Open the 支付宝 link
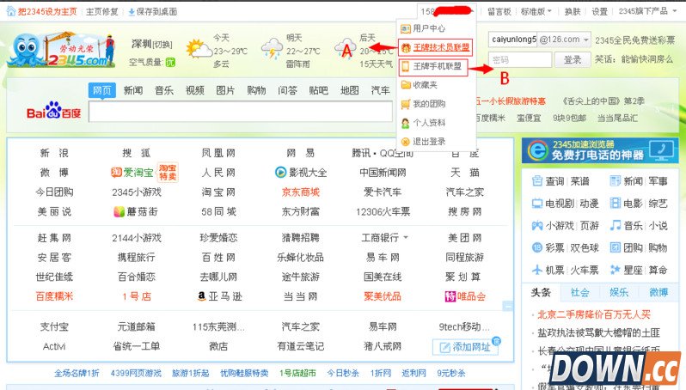 coord(54,326)
